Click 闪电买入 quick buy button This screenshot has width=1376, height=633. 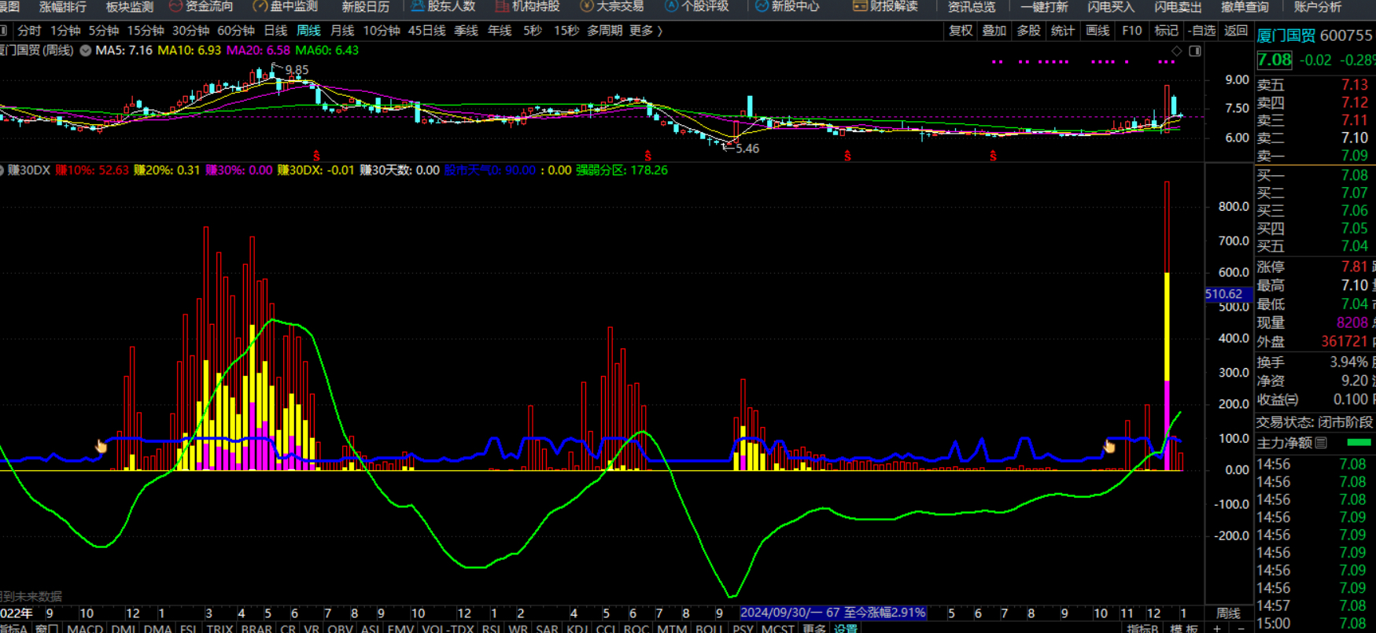pos(1111,6)
